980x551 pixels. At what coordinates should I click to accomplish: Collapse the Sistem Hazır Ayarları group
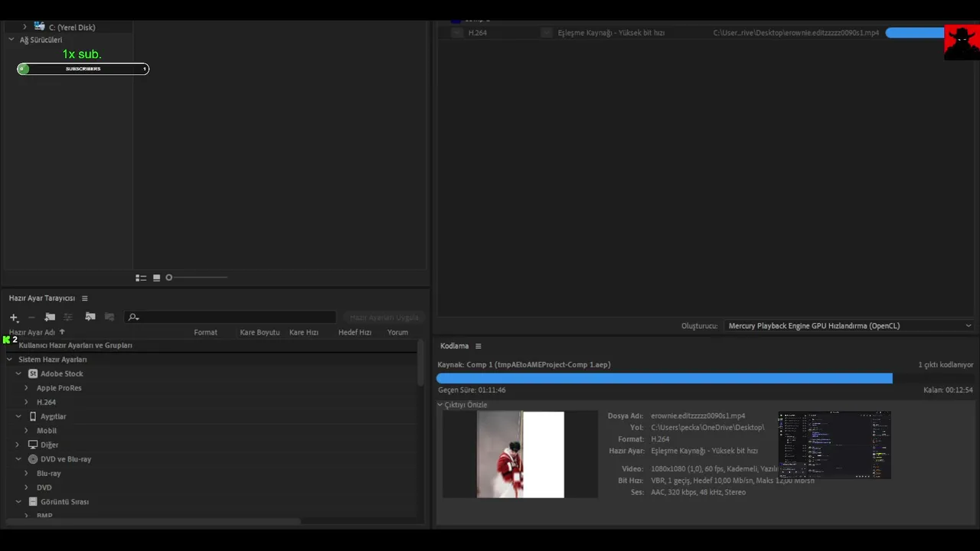(9, 360)
